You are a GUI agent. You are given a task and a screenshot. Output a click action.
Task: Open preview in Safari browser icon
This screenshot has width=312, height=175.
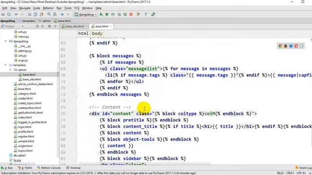click(291, 46)
